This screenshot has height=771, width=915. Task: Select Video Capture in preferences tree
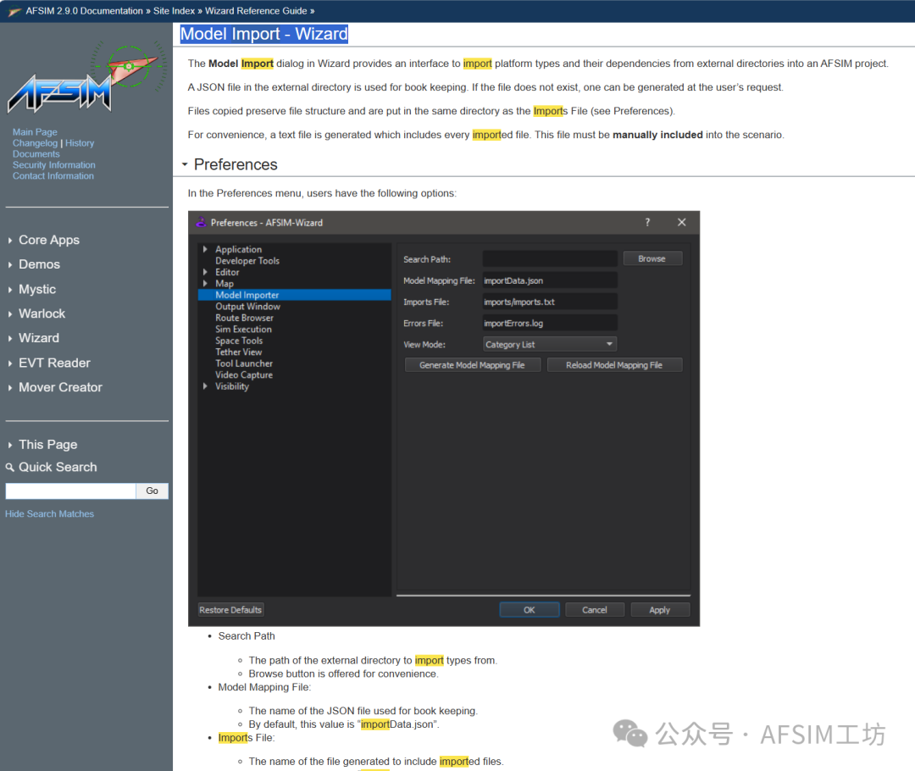pyautogui.click(x=244, y=375)
